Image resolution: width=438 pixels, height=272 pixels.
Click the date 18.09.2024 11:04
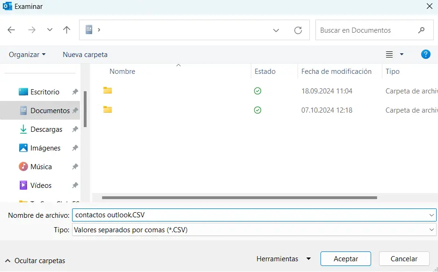327,91
